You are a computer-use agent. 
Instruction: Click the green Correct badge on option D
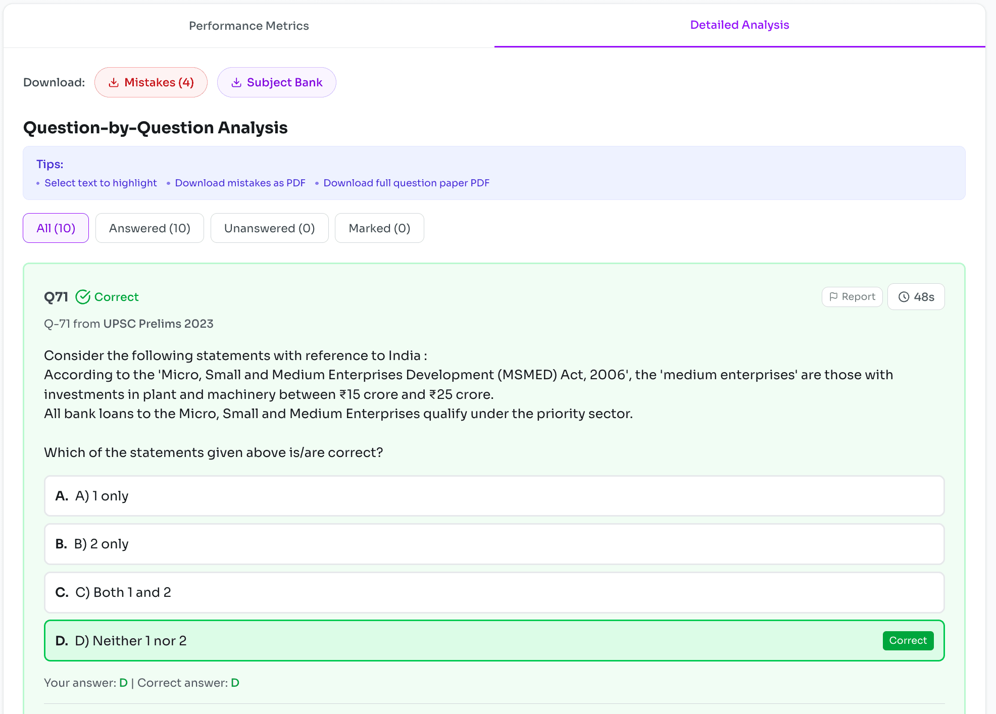coord(908,640)
